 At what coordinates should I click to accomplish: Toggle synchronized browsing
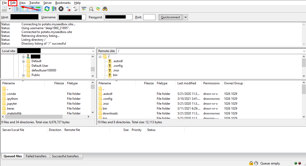98,9
